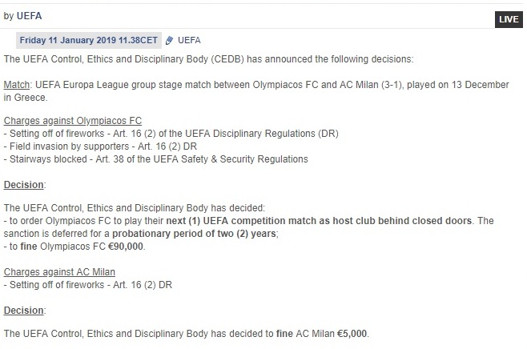Viewport: 527px width, 349px height.
Task: Click the bold €90,000 fine amount
Action: point(126,247)
